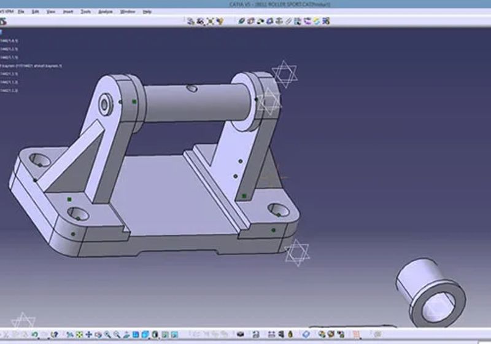Apply an Angle Constraint

269,21
